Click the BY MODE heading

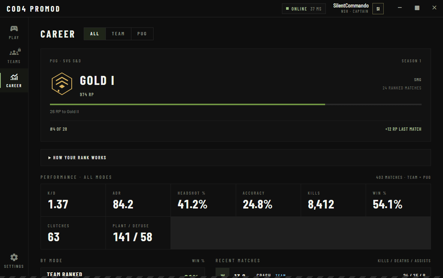(51, 260)
